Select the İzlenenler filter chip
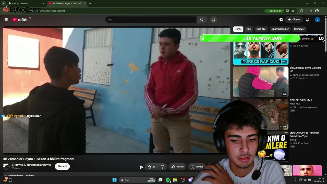This screenshot has height=184, width=327. click(299, 29)
